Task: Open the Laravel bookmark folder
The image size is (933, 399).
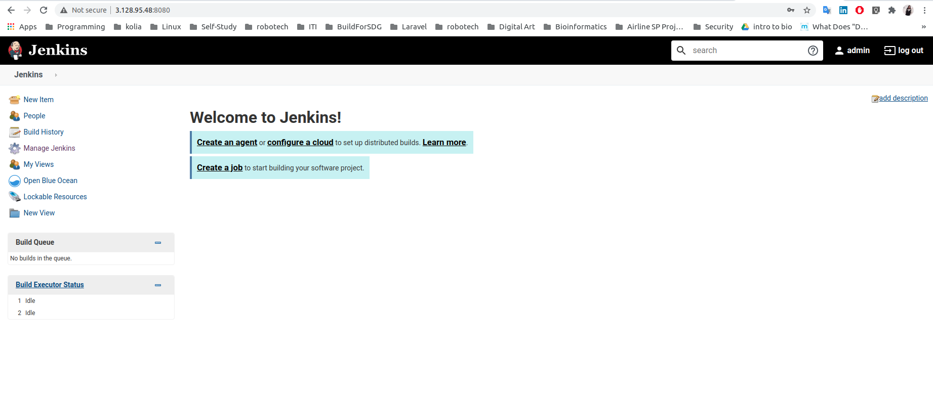Action: [x=409, y=27]
